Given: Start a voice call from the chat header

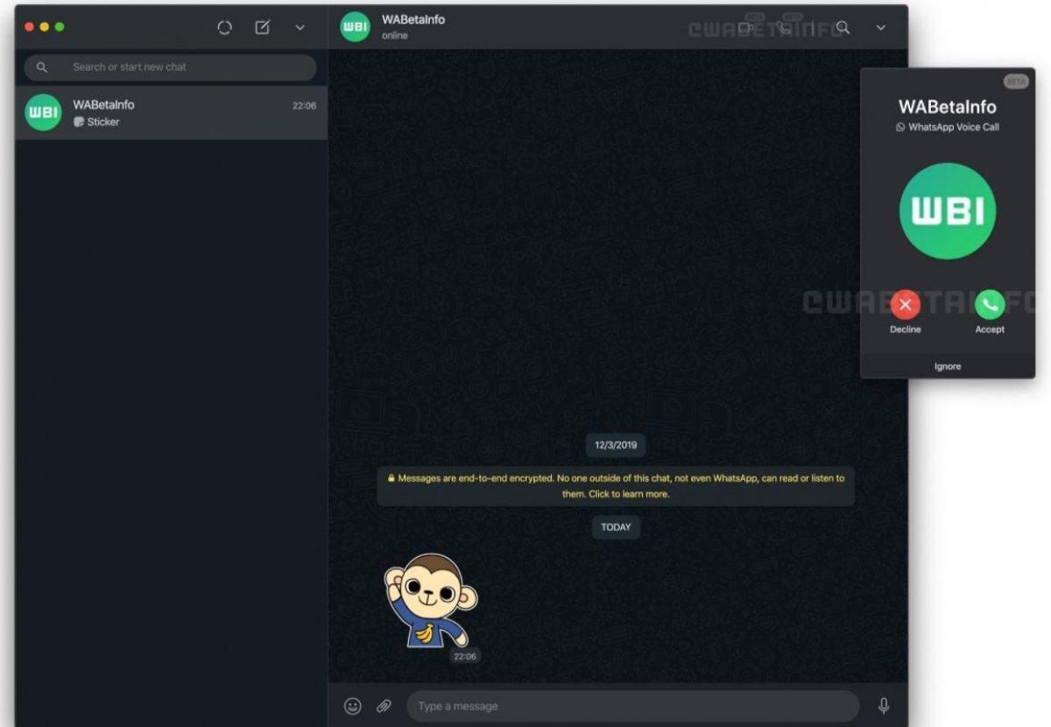Looking at the screenshot, I should tap(784, 27).
